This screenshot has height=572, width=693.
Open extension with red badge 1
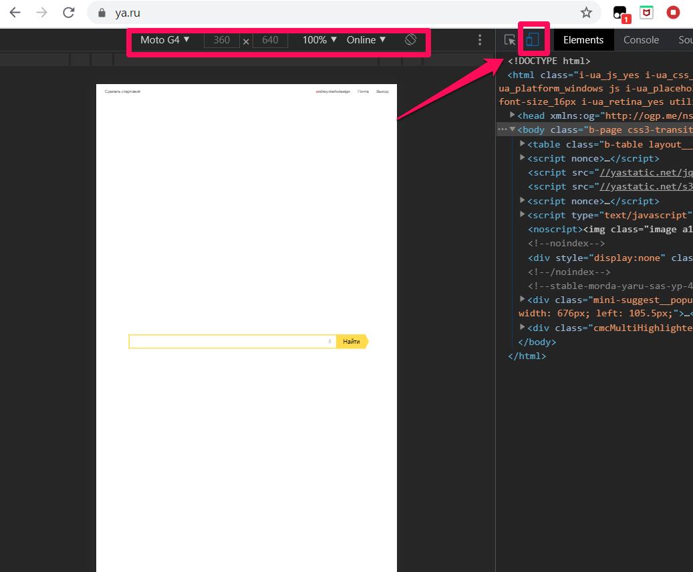(620, 13)
